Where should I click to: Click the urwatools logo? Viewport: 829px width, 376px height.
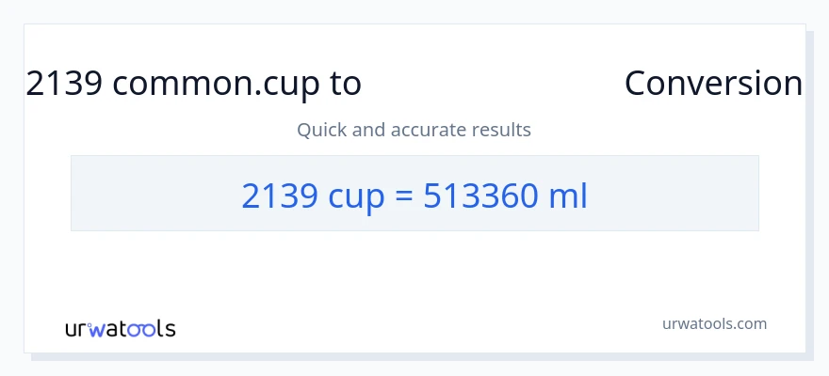(x=120, y=328)
